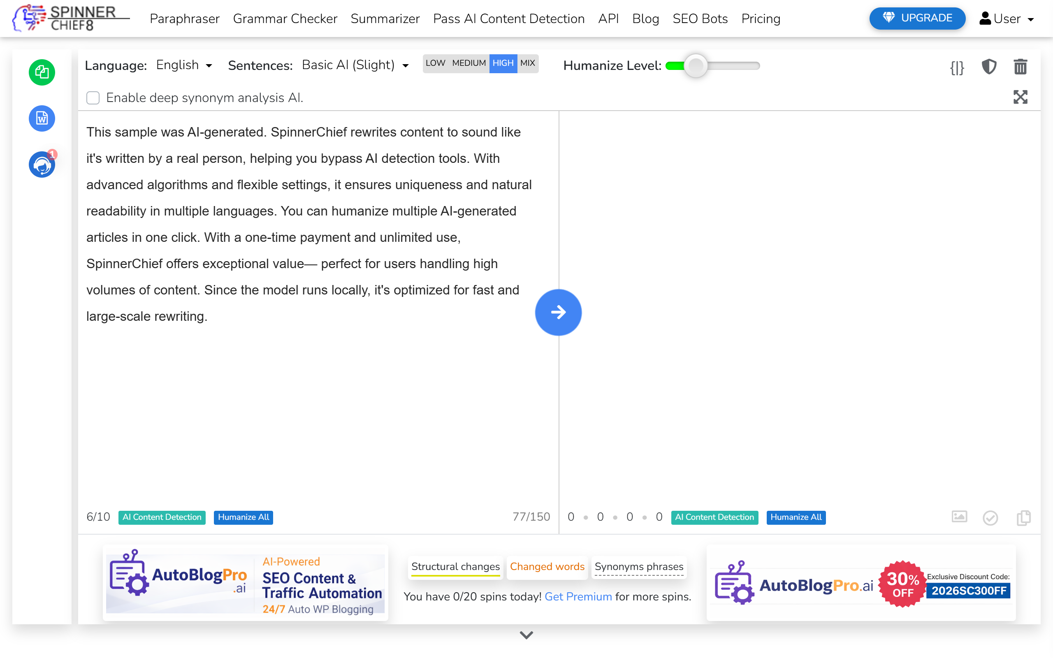Click the Humanize Level slider thumb
The image size is (1053, 658).
[x=696, y=66]
